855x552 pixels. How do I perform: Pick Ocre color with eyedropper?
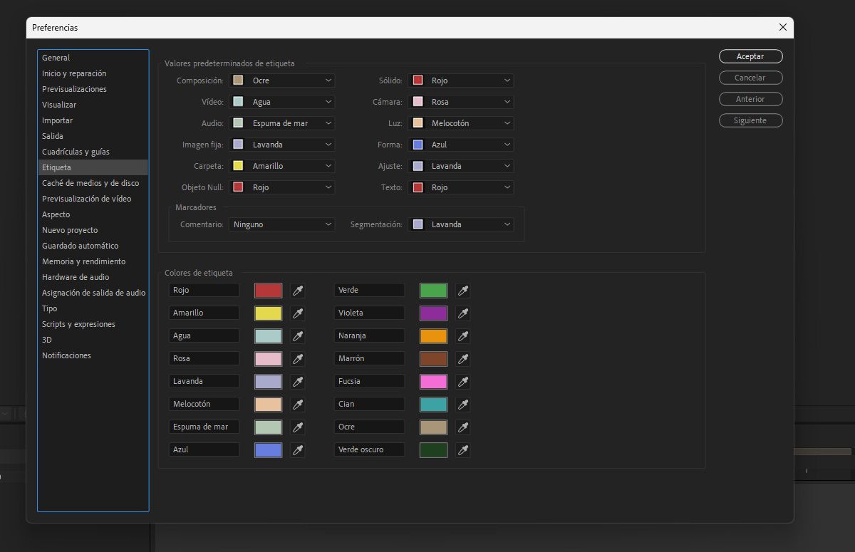[463, 427]
